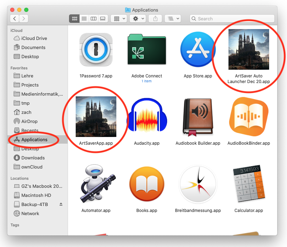Switch to icon view
The height and width of the screenshot is (247, 287).
coord(74,19)
